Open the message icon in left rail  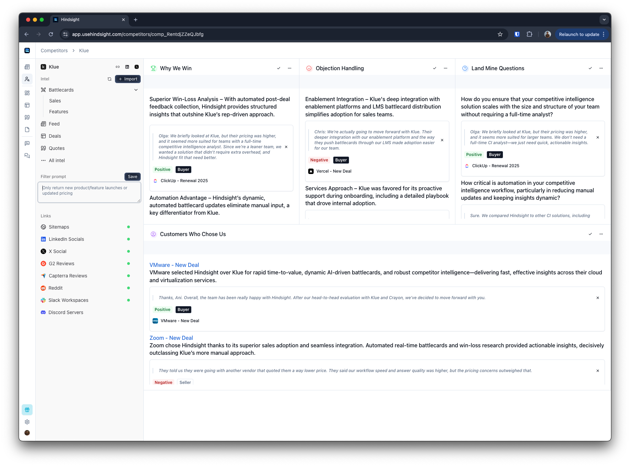point(27,143)
